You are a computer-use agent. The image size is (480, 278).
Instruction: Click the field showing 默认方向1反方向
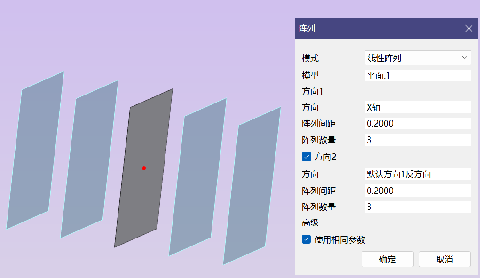(417, 174)
